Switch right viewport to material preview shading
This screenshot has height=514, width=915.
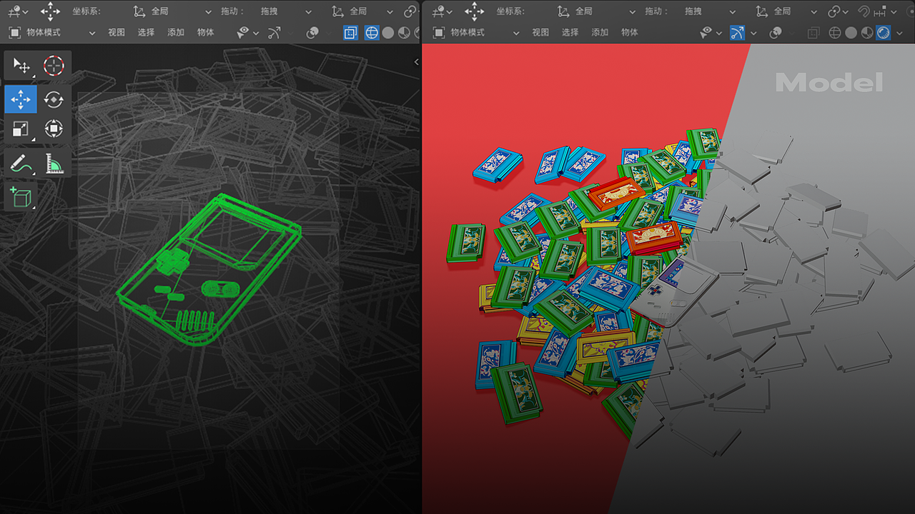[x=867, y=33]
